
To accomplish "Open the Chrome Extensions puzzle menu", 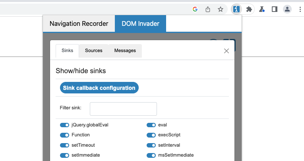I will click(x=249, y=9).
